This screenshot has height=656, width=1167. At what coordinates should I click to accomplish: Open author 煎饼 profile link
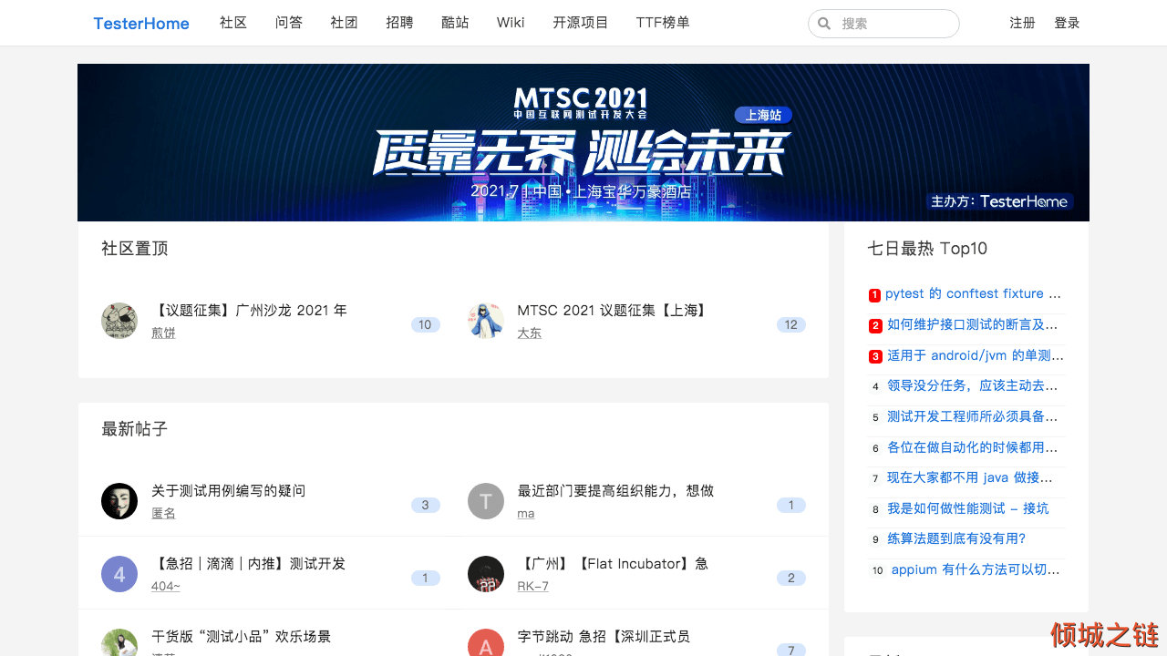click(163, 333)
